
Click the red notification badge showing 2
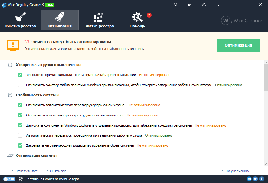(149, 15)
